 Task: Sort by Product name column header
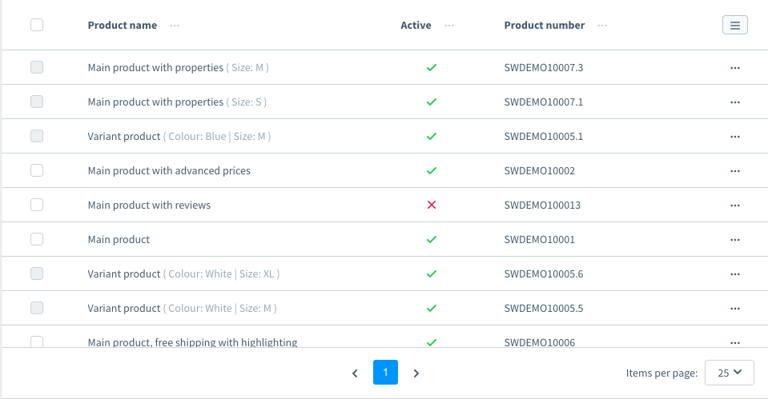point(123,26)
